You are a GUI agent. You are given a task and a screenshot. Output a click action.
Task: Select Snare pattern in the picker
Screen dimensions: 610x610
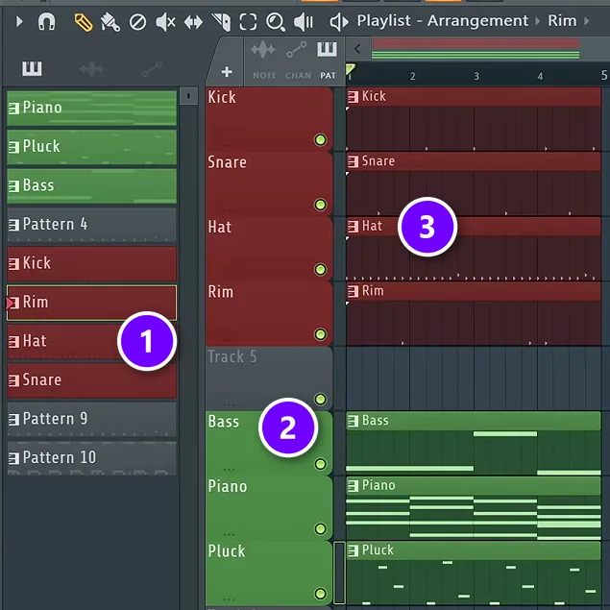click(x=92, y=380)
